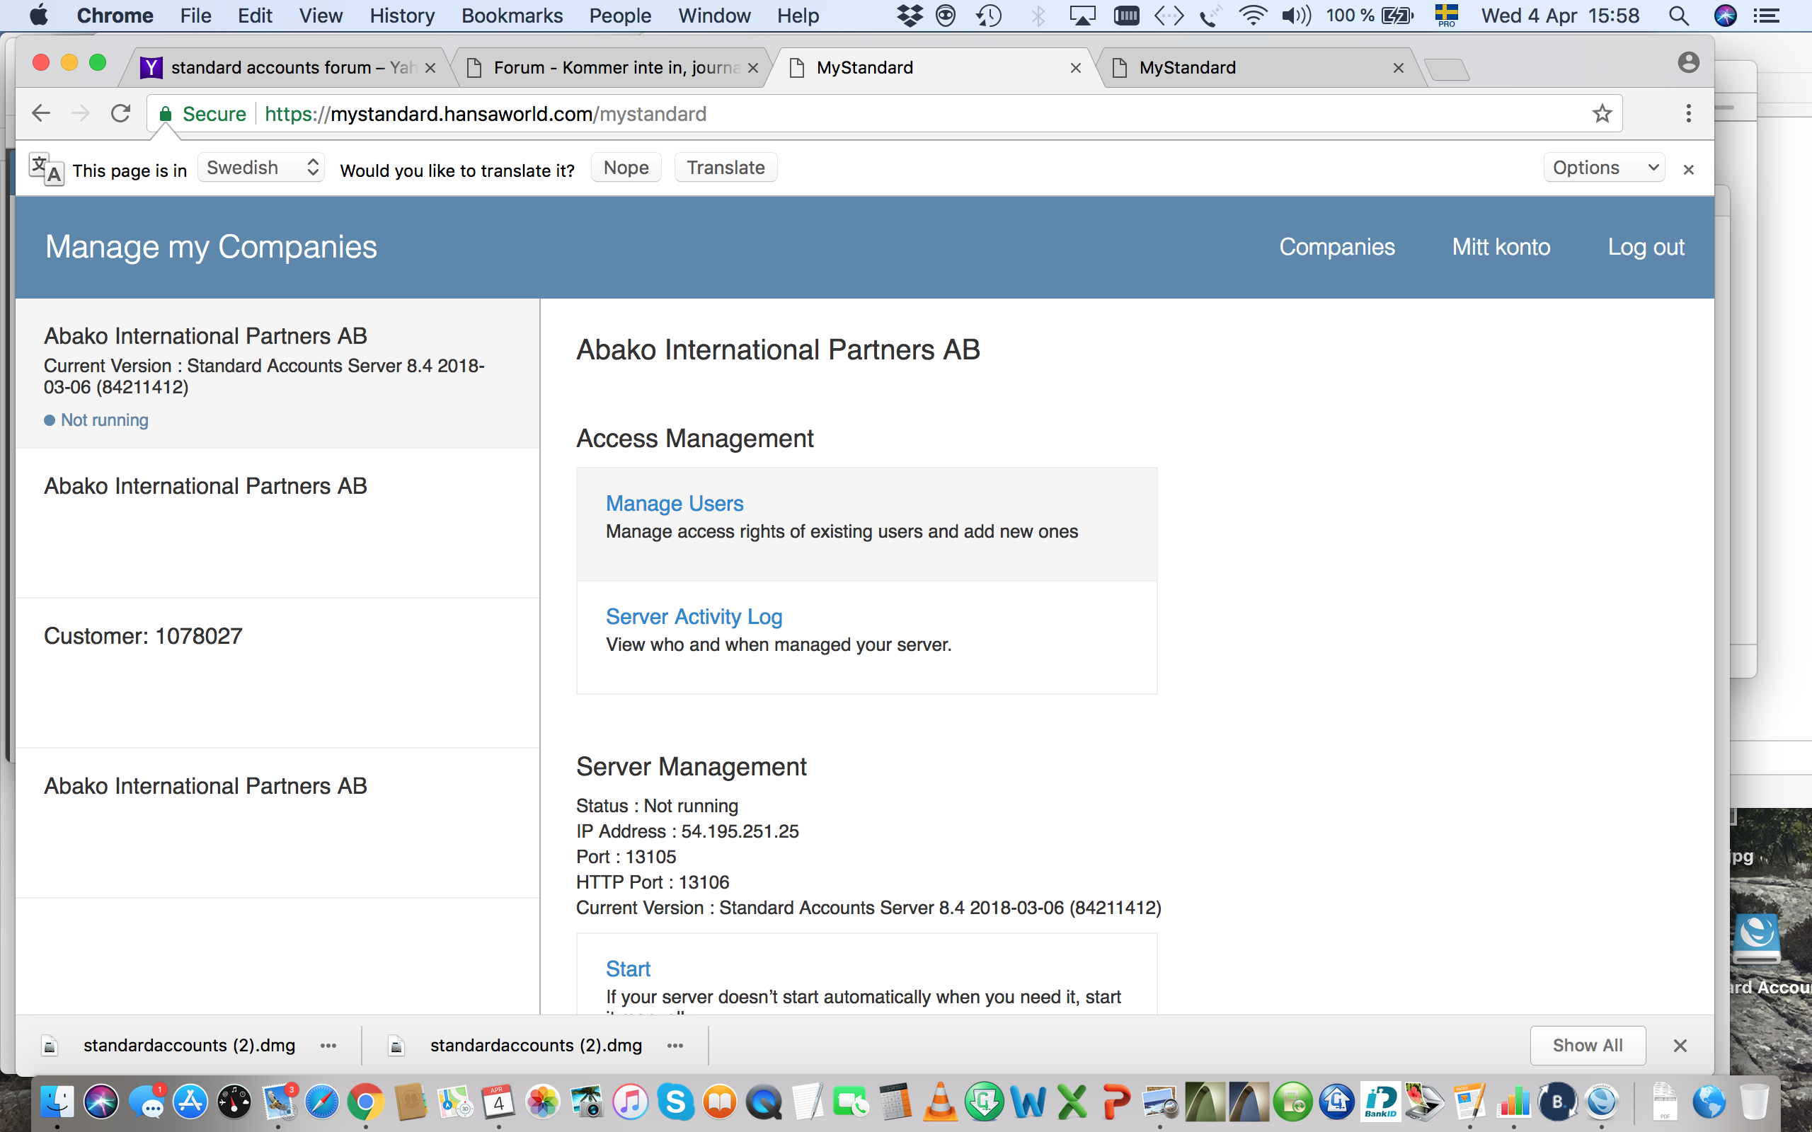Open the App Store dock icon
Screen dimensions: 1812x1132
(190, 1102)
